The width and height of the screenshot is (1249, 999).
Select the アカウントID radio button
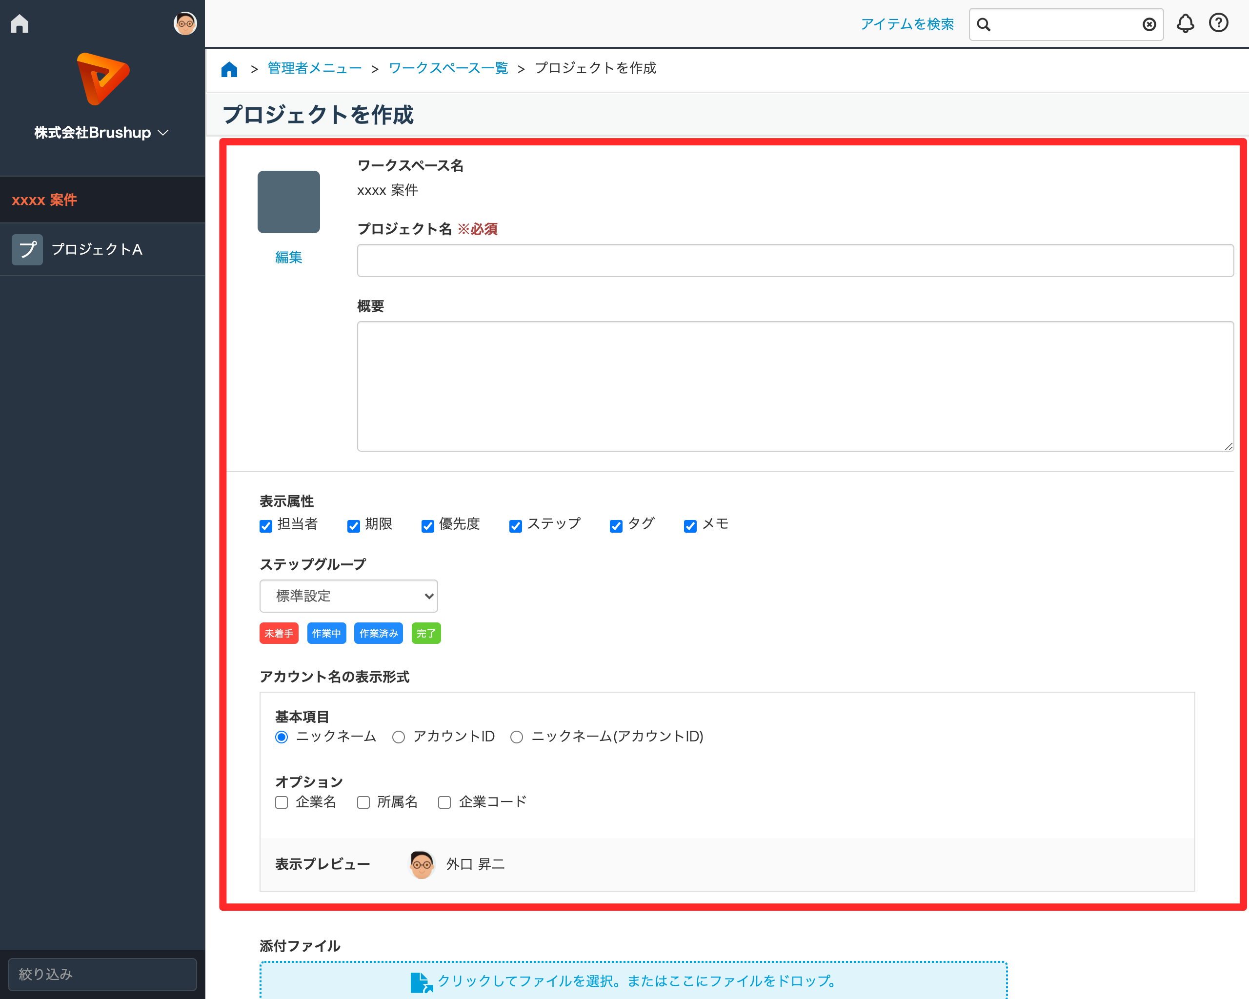[x=399, y=737]
